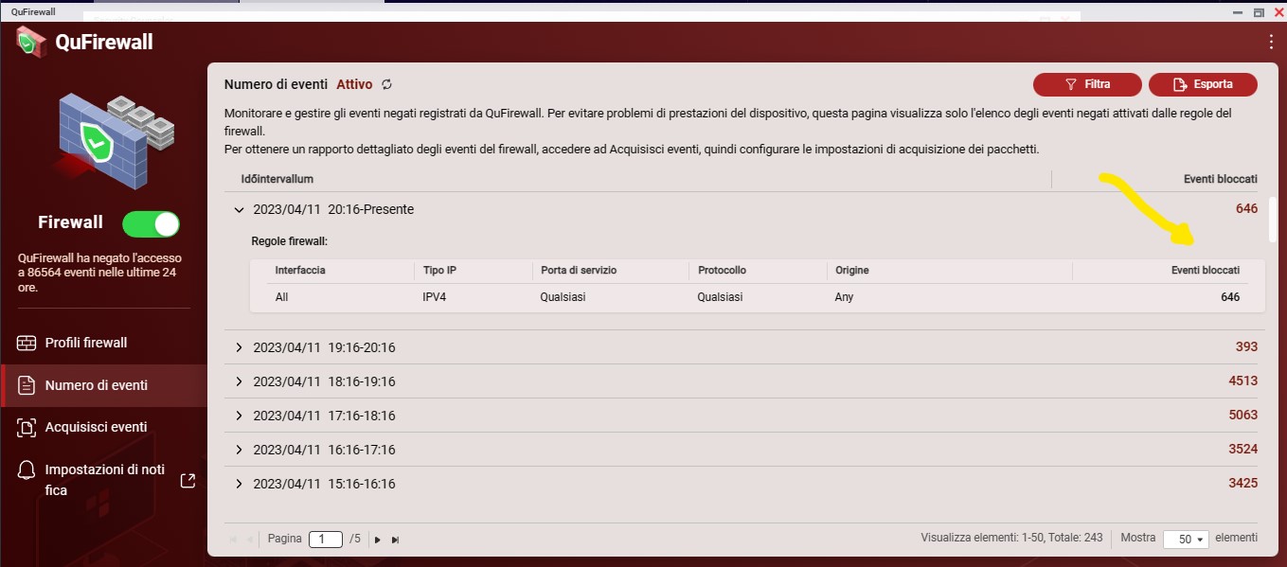Screen dimensions: 1287x567
Task: Click the QuFirewall logo icon
Action: (31, 42)
